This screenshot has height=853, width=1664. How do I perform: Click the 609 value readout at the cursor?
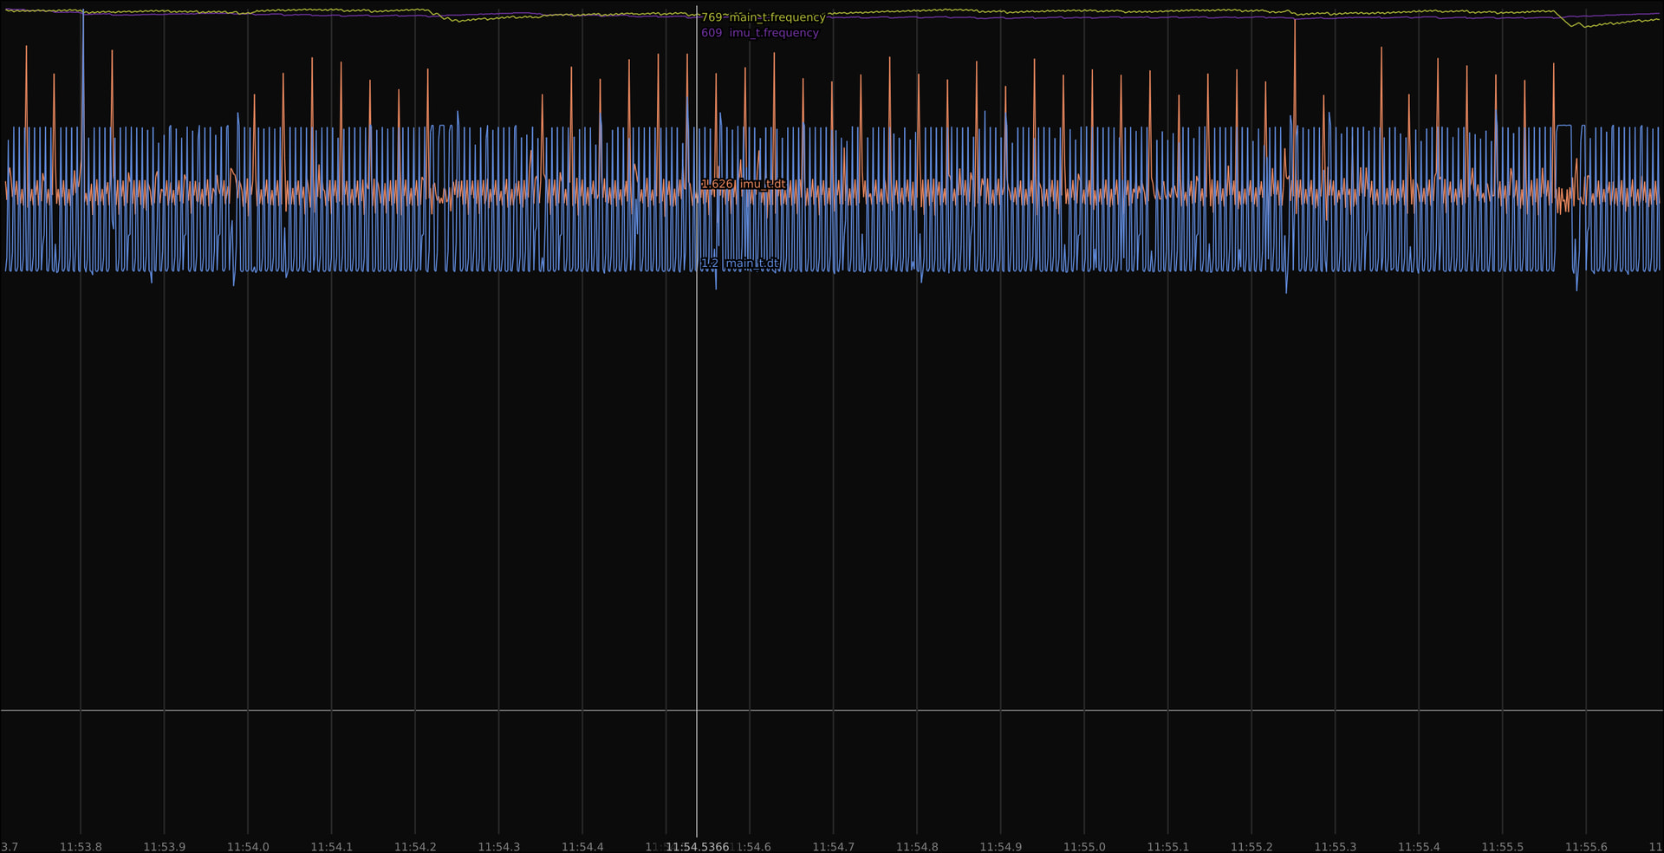point(712,33)
